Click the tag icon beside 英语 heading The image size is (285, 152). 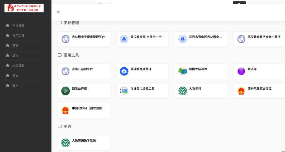(x=60, y=126)
